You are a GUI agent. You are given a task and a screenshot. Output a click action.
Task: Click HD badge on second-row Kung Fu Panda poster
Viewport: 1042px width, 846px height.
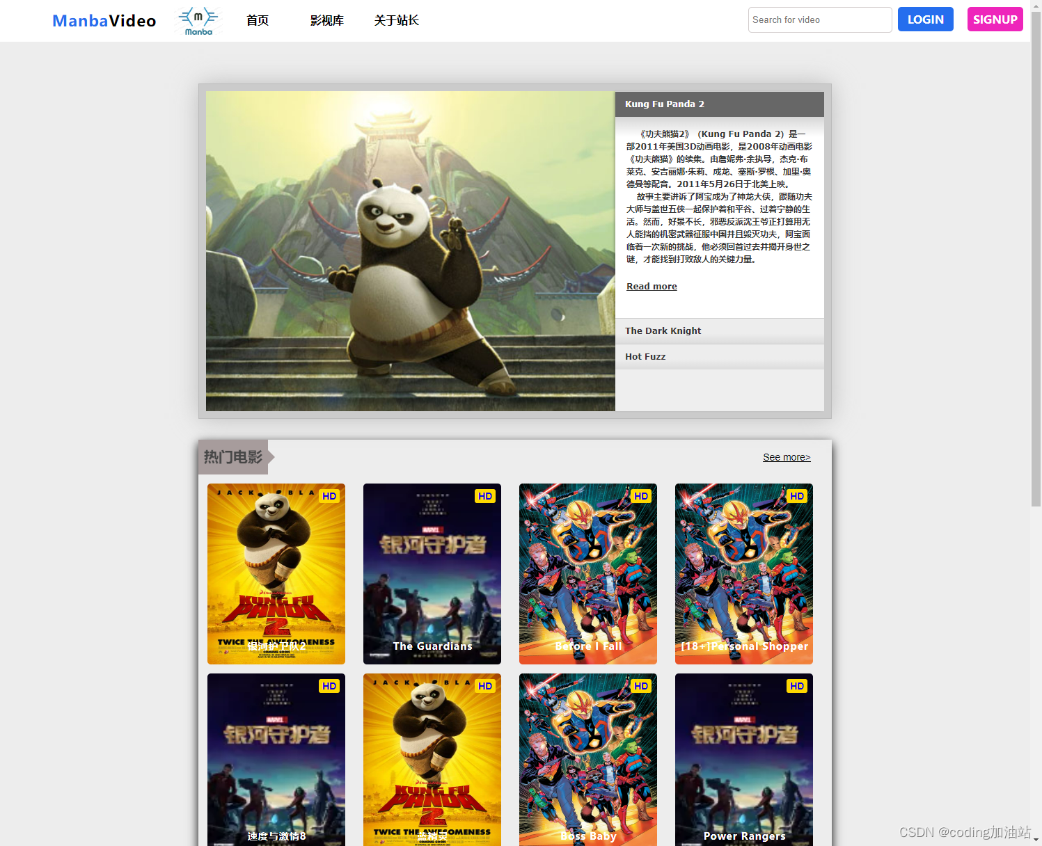485,686
